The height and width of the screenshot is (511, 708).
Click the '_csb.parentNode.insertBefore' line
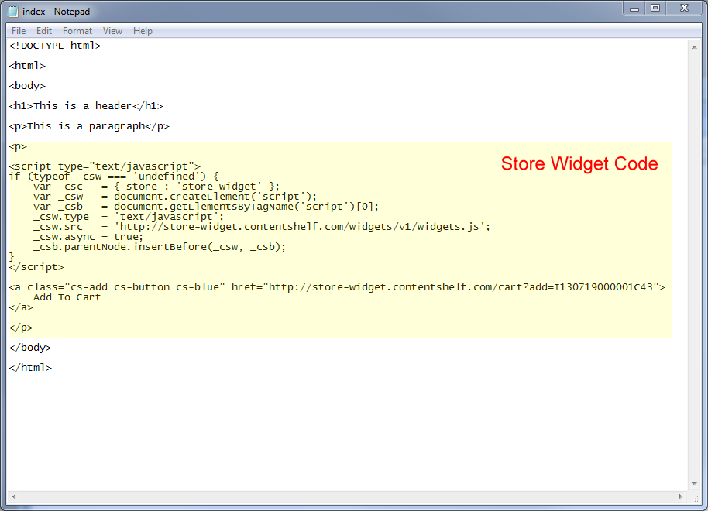point(160,247)
